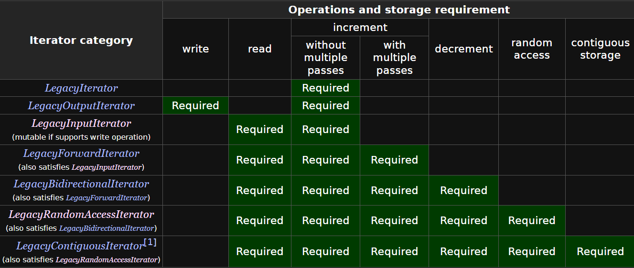
Task: Click the 'random access' column header
Action: 532,49
